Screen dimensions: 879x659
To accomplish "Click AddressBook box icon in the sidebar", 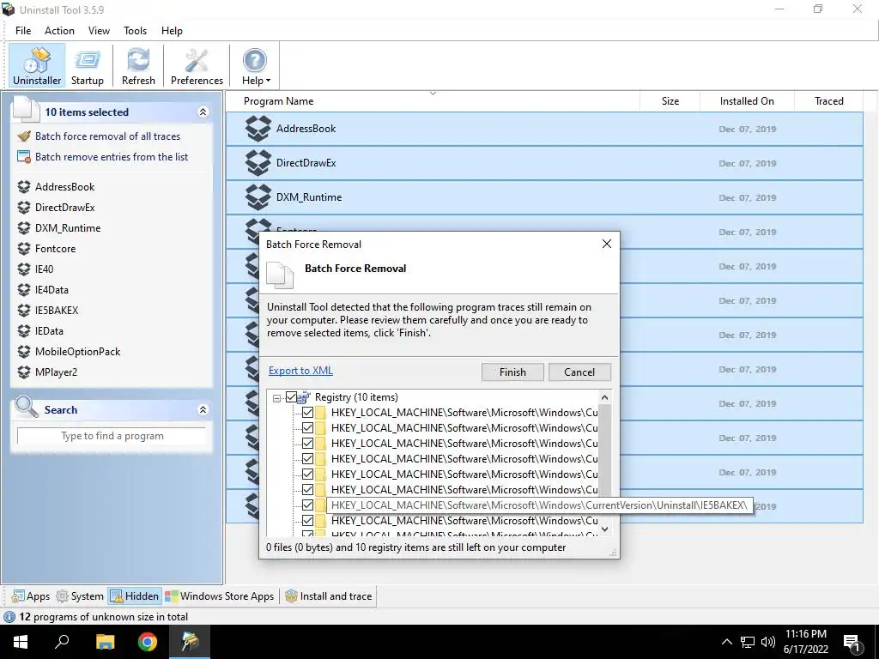I will pos(23,186).
